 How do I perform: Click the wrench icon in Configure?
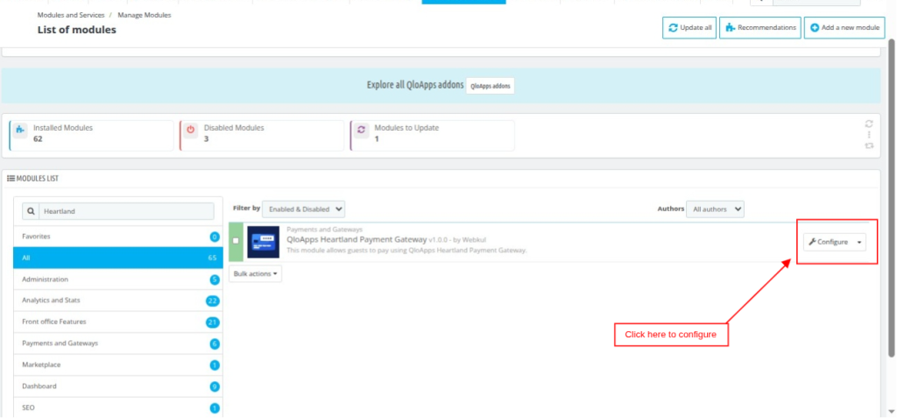[x=812, y=242]
